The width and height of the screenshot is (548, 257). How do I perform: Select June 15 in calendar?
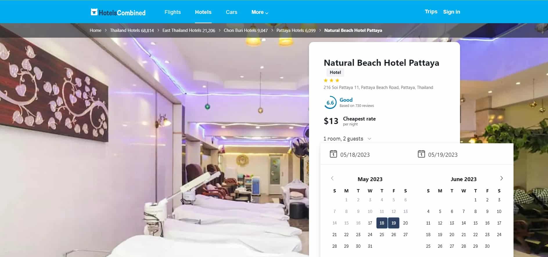475,223
